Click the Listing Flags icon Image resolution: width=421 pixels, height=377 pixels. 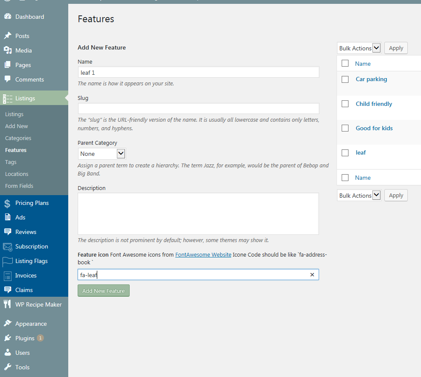tap(8, 261)
